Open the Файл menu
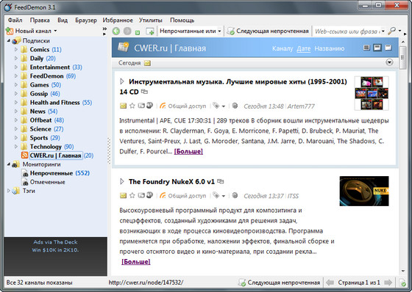 (x=15, y=21)
